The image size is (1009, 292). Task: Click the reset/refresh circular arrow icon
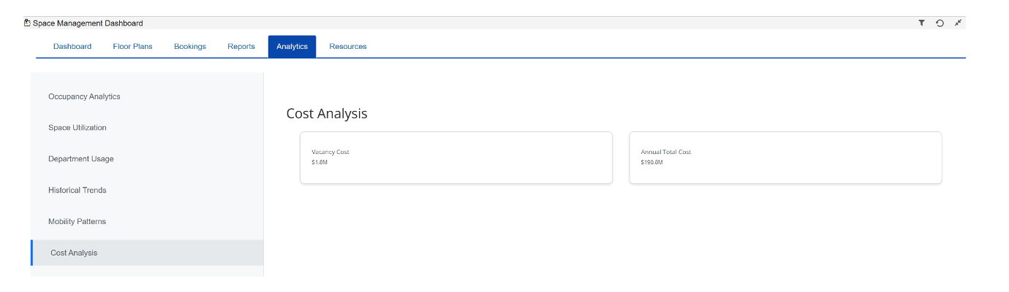coord(940,23)
